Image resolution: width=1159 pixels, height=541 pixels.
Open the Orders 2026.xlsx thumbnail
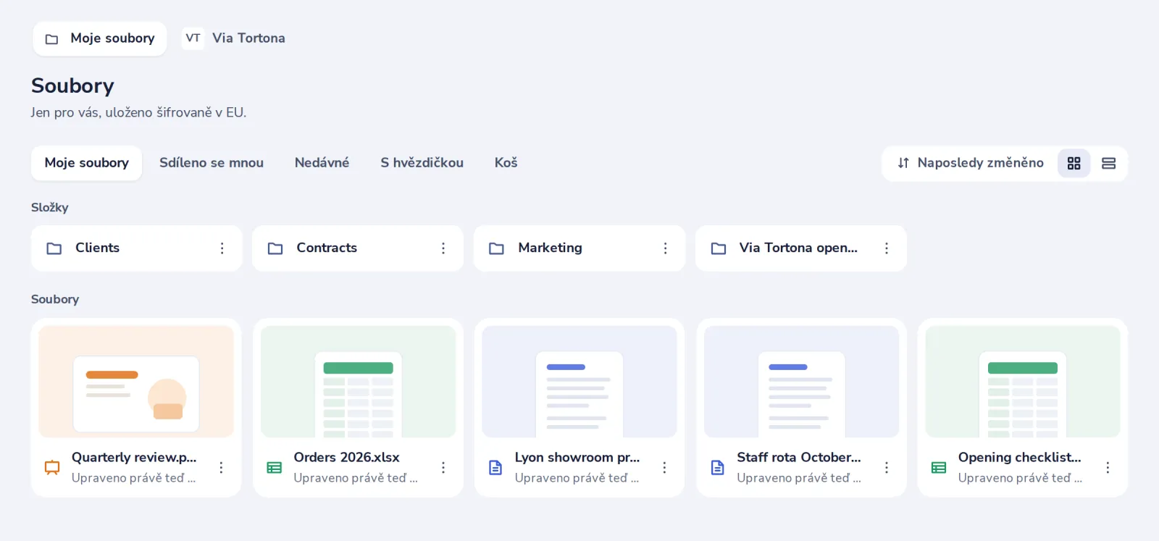[358, 382]
